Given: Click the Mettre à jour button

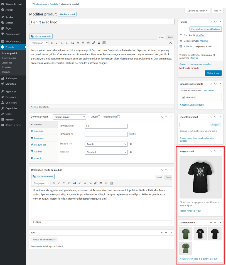Looking at the screenshot, I should click(x=213, y=73).
